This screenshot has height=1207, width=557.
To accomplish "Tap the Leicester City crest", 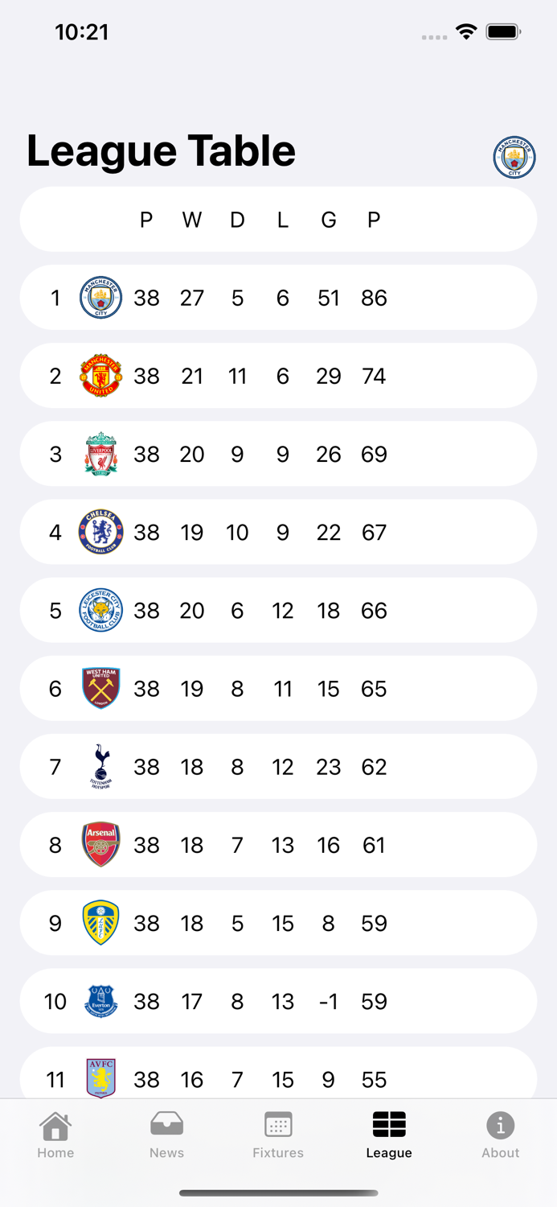I will pyautogui.click(x=100, y=610).
